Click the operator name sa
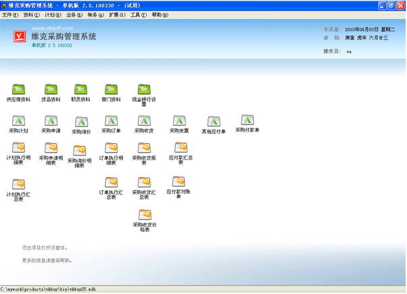This screenshot has height=294, width=407. [x=349, y=51]
